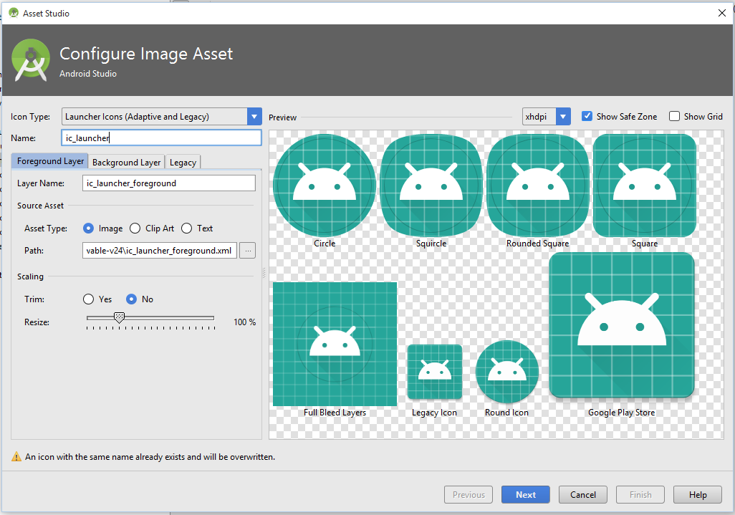Click the Rounded Square icon preview
Image resolution: width=735 pixels, height=515 pixels.
click(x=537, y=185)
